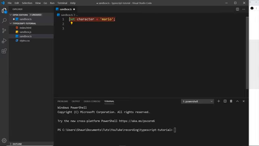The width and height of the screenshot is (259, 146).
Task: Open the Extensions view
Action: point(4,51)
